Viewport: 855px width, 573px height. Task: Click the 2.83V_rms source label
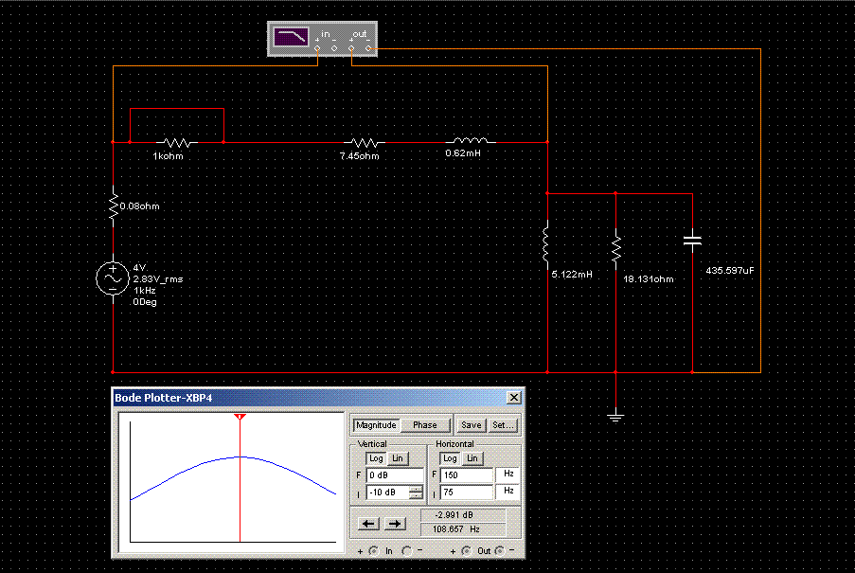click(158, 279)
